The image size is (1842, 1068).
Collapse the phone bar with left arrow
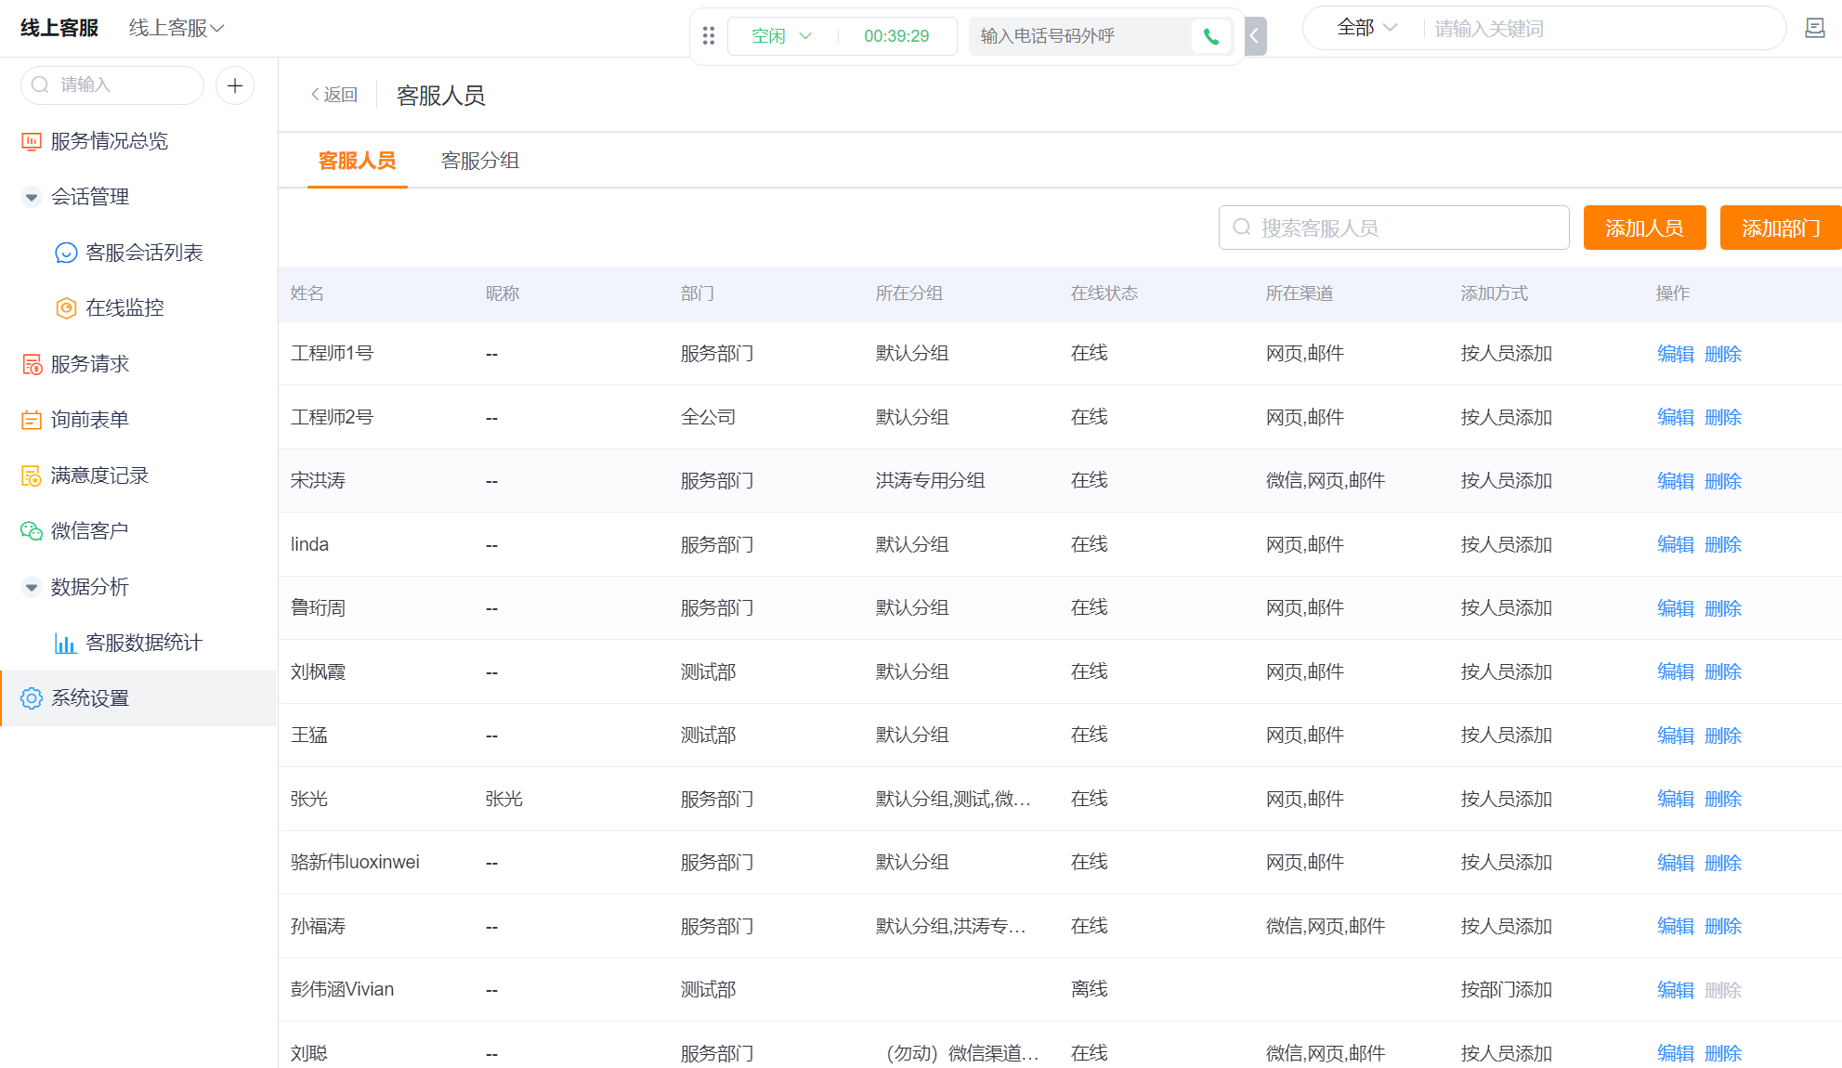point(1255,36)
